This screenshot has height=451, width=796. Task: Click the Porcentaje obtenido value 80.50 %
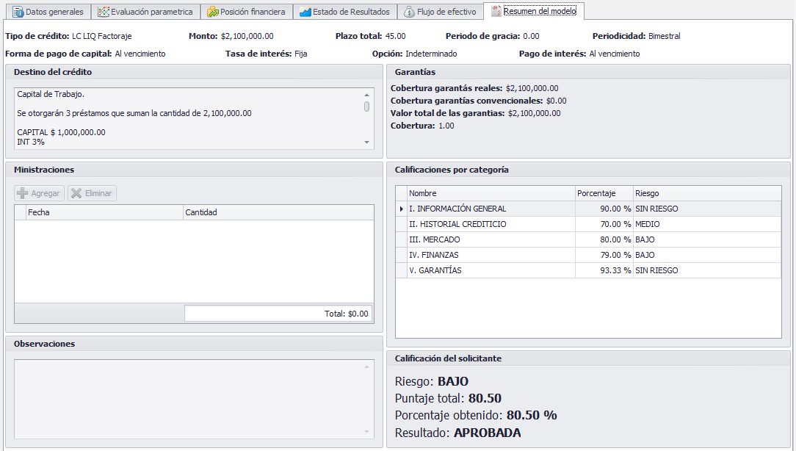tap(532, 416)
